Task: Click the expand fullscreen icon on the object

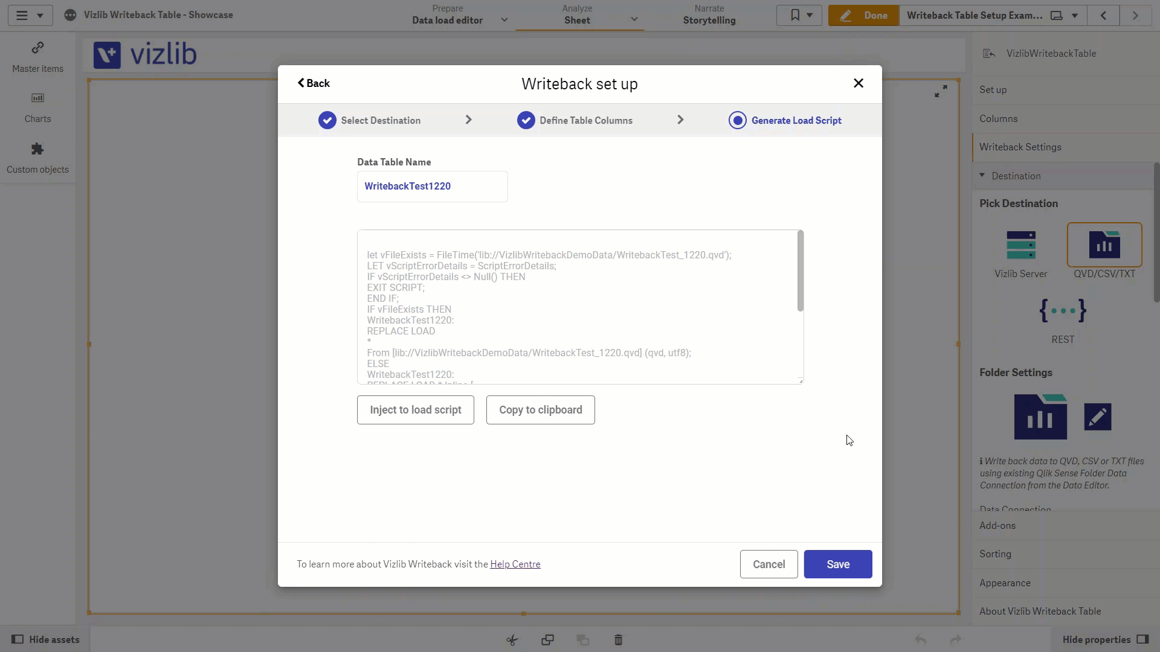Action: pyautogui.click(x=941, y=91)
